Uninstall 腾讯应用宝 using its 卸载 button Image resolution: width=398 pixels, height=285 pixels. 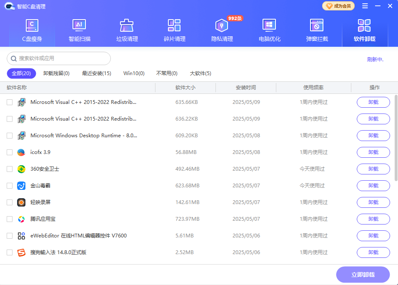tap(373, 219)
